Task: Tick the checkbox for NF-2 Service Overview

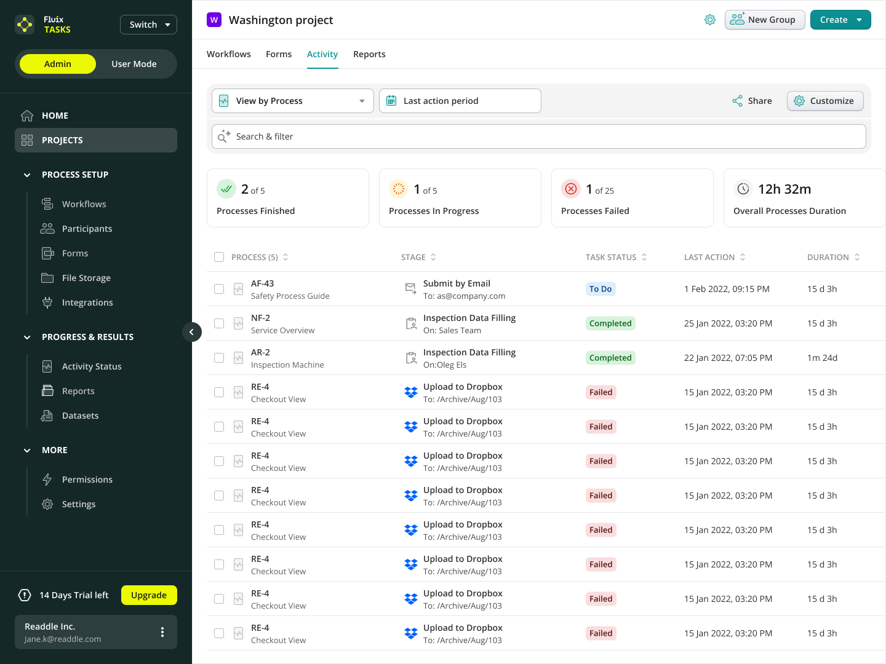Action: click(x=219, y=323)
